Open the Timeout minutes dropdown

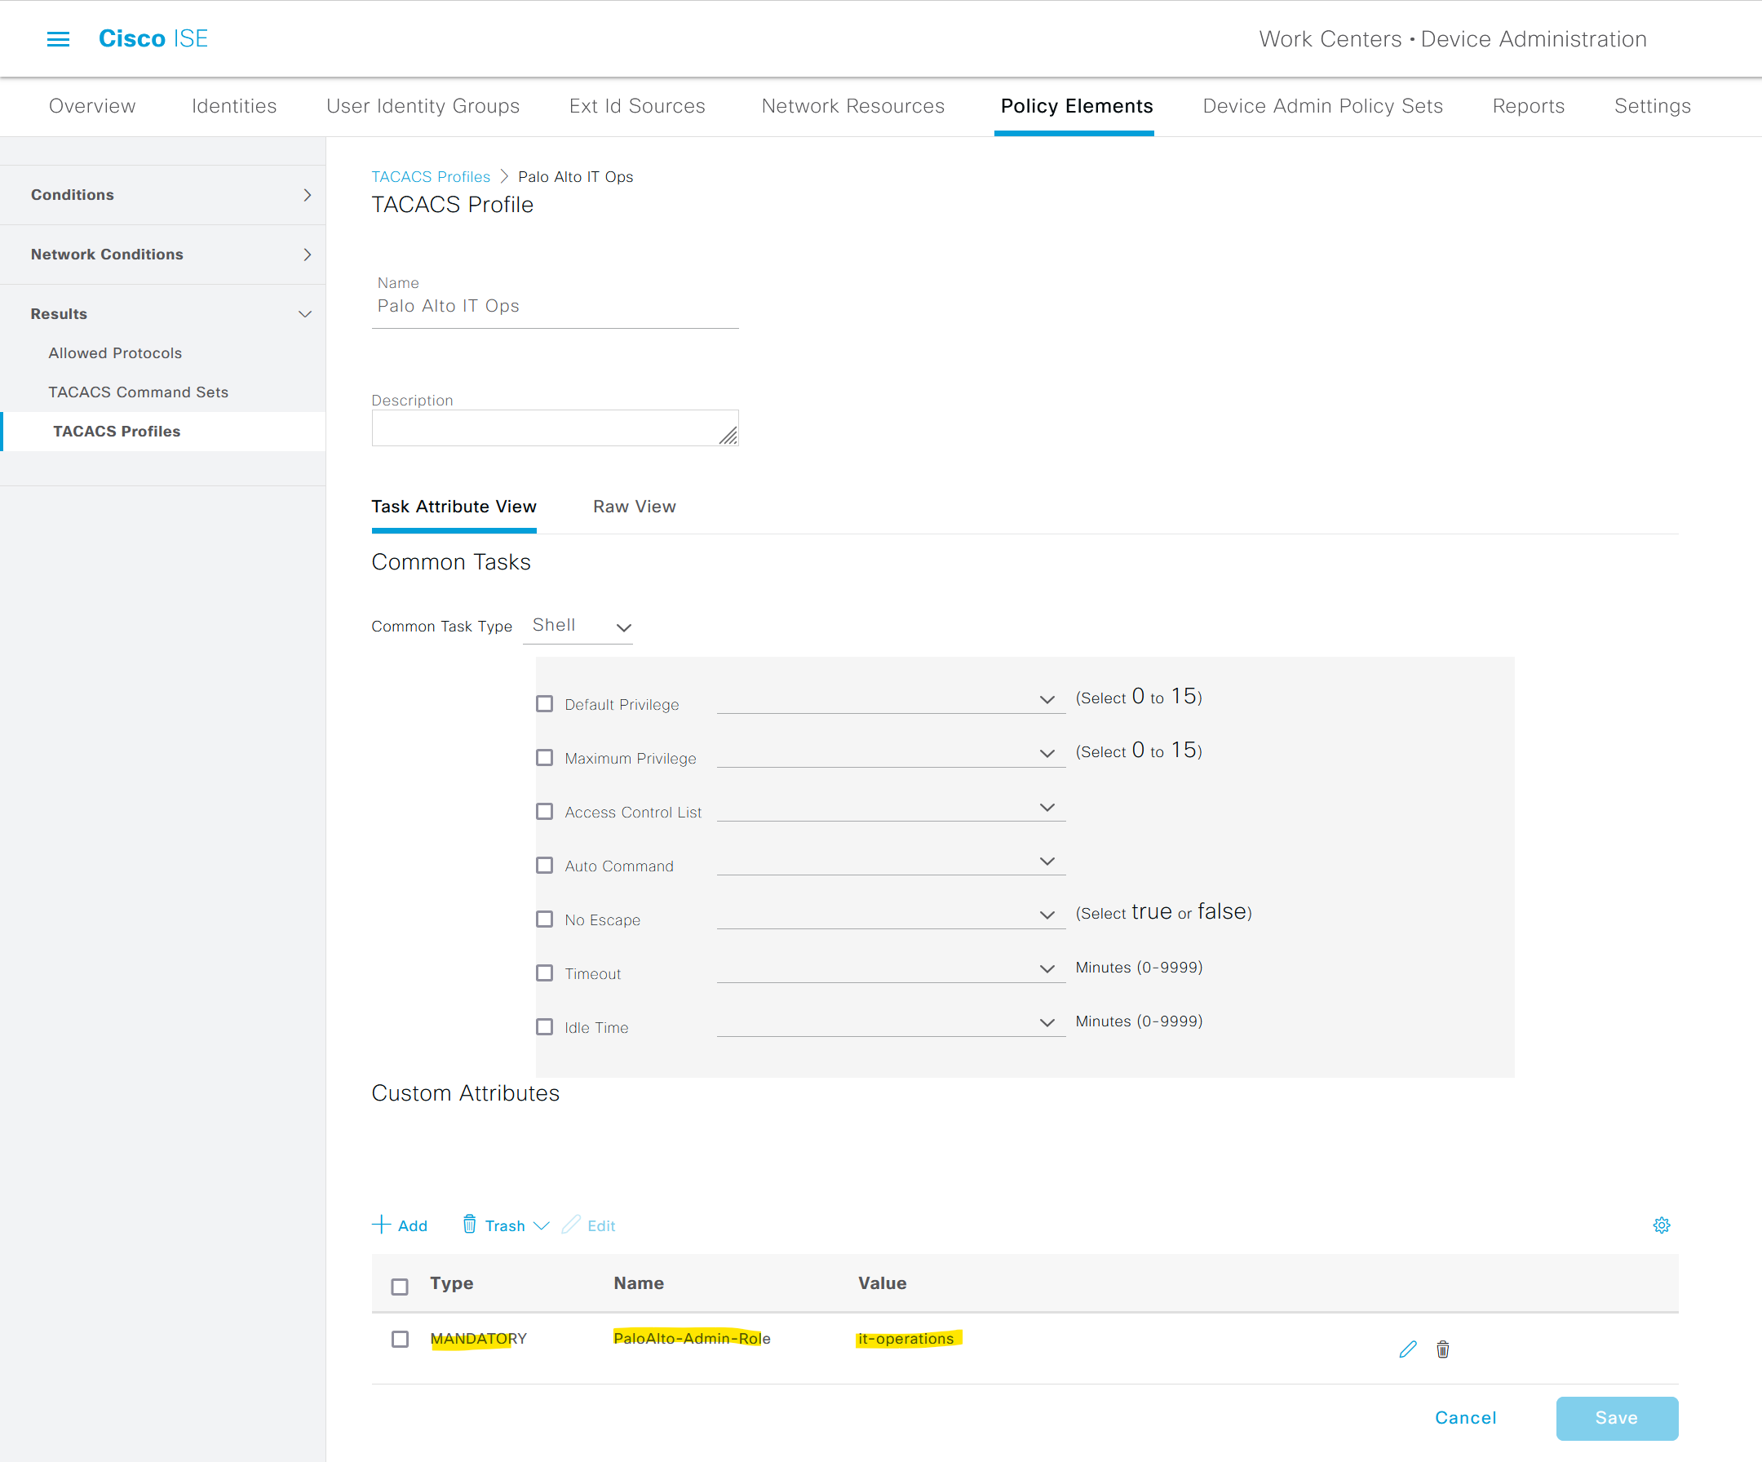click(x=891, y=968)
